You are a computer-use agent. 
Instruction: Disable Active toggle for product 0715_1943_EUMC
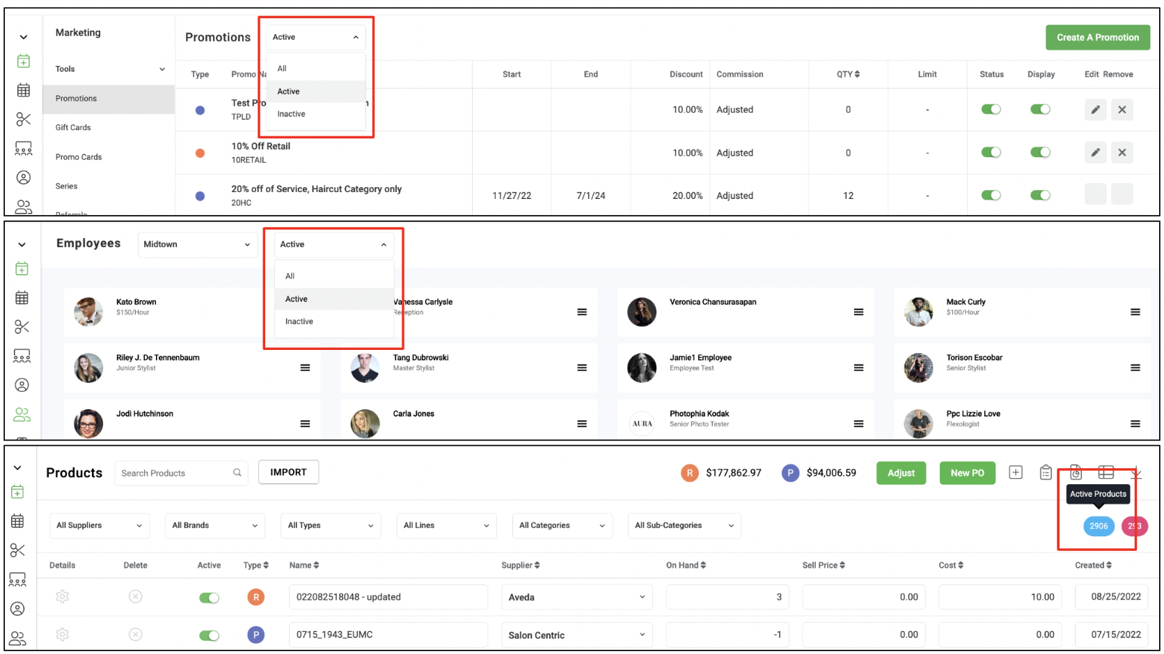point(209,635)
